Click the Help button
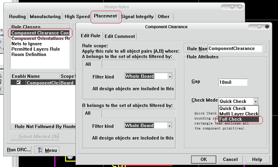This screenshot has width=278, height=167. [257, 159]
